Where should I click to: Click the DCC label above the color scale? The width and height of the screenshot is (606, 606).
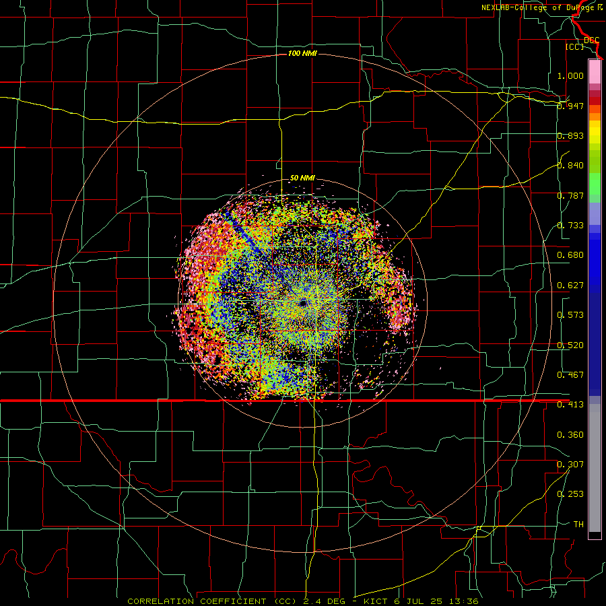(591, 40)
